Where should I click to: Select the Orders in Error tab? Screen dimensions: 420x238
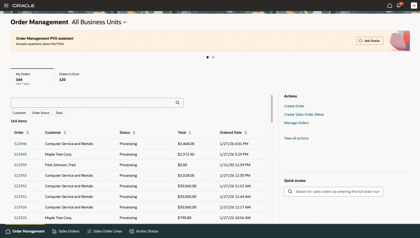[69, 77]
